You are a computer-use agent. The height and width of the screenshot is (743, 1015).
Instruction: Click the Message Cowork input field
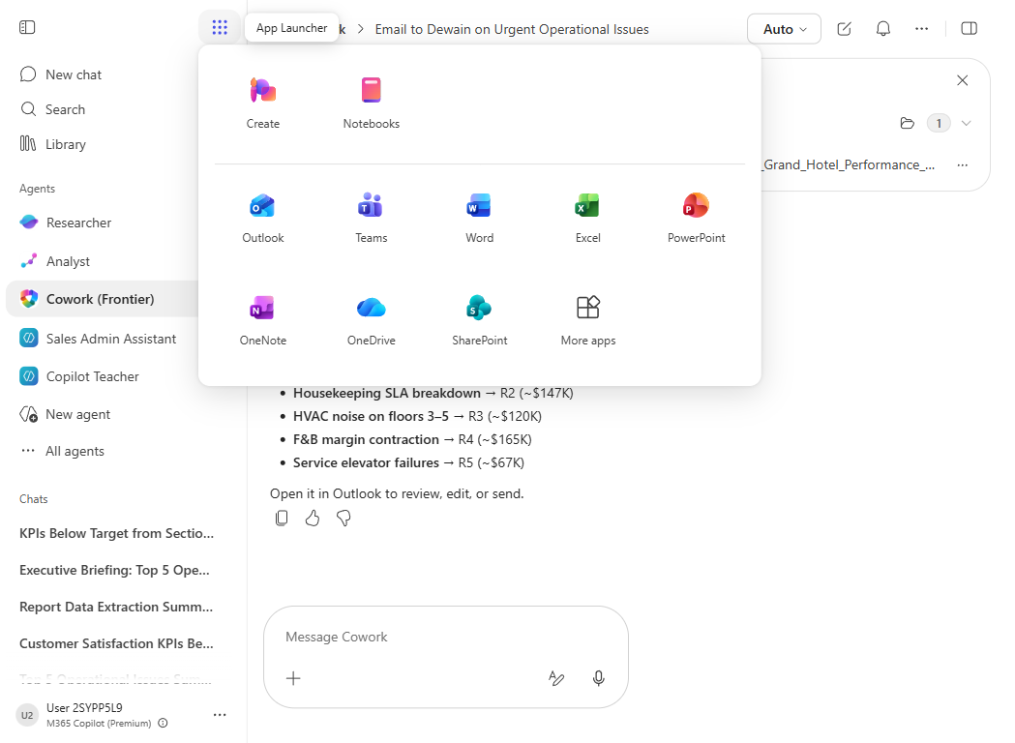click(445, 638)
